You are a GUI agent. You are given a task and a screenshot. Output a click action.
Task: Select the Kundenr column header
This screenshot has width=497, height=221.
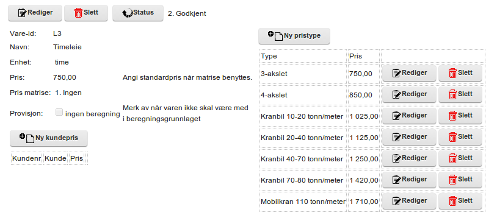click(x=27, y=158)
